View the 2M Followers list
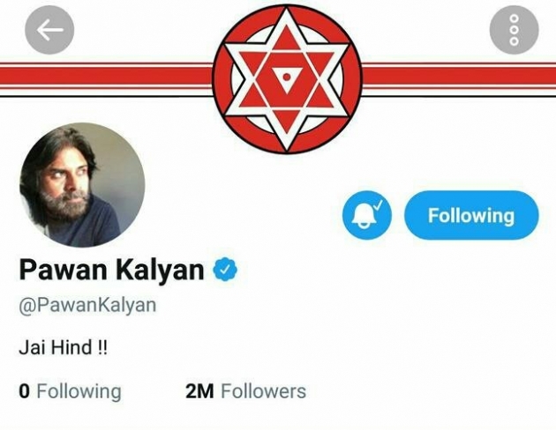 coord(245,391)
